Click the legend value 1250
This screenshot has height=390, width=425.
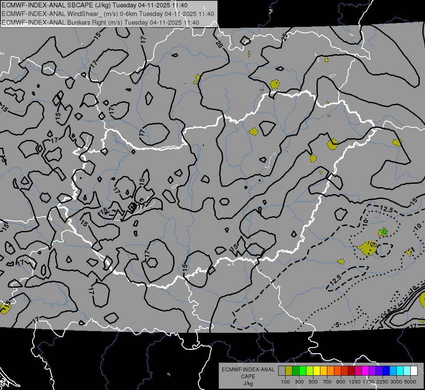[355, 382]
